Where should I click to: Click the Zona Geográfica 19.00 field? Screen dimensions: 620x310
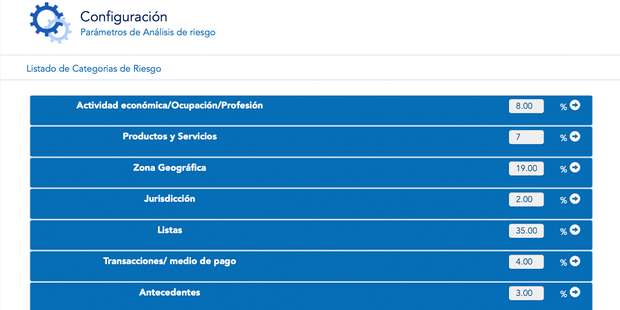(526, 168)
